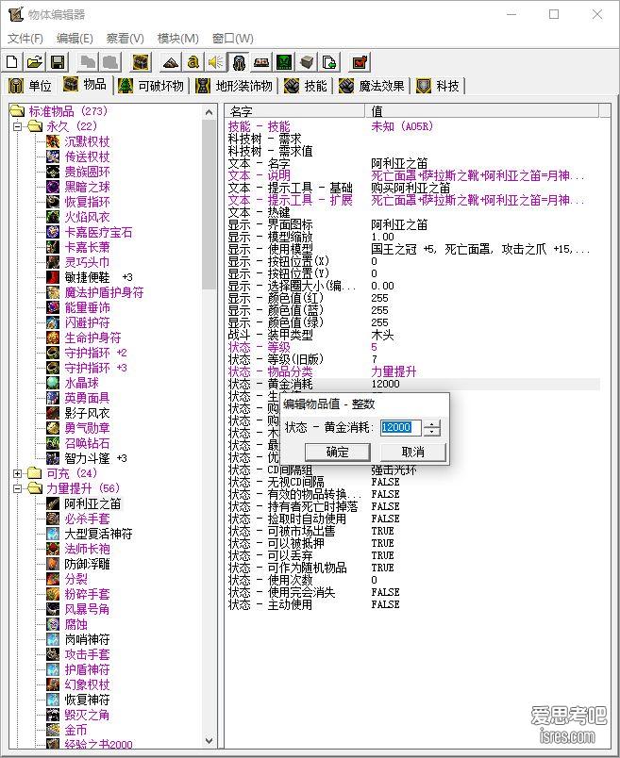Switch to the 地形装饰物 tab
Image resolution: width=620 pixels, height=758 pixels.
tap(235, 86)
